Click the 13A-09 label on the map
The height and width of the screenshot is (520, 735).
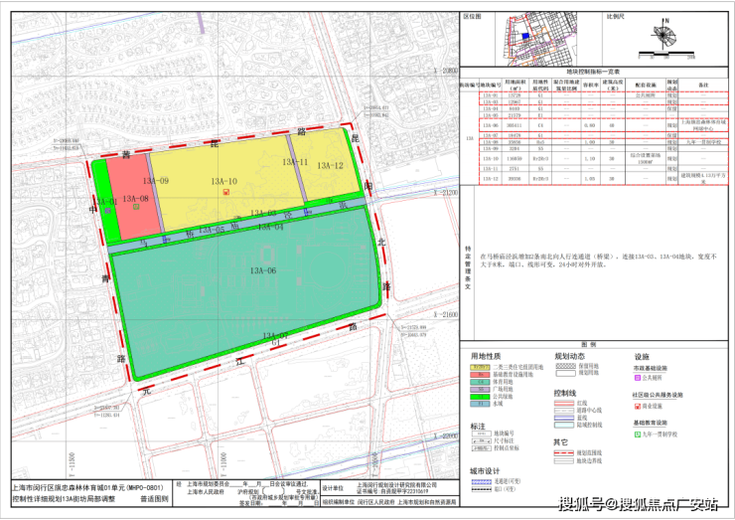[x=156, y=181]
